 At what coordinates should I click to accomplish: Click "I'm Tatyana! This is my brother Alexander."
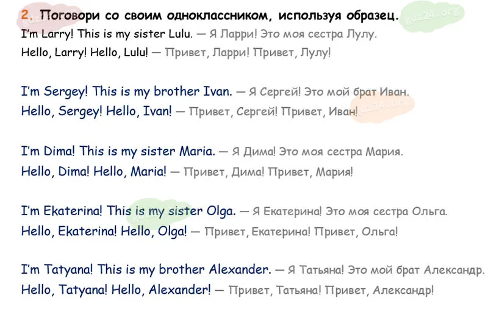pyautogui.click(x=146, y=269)
